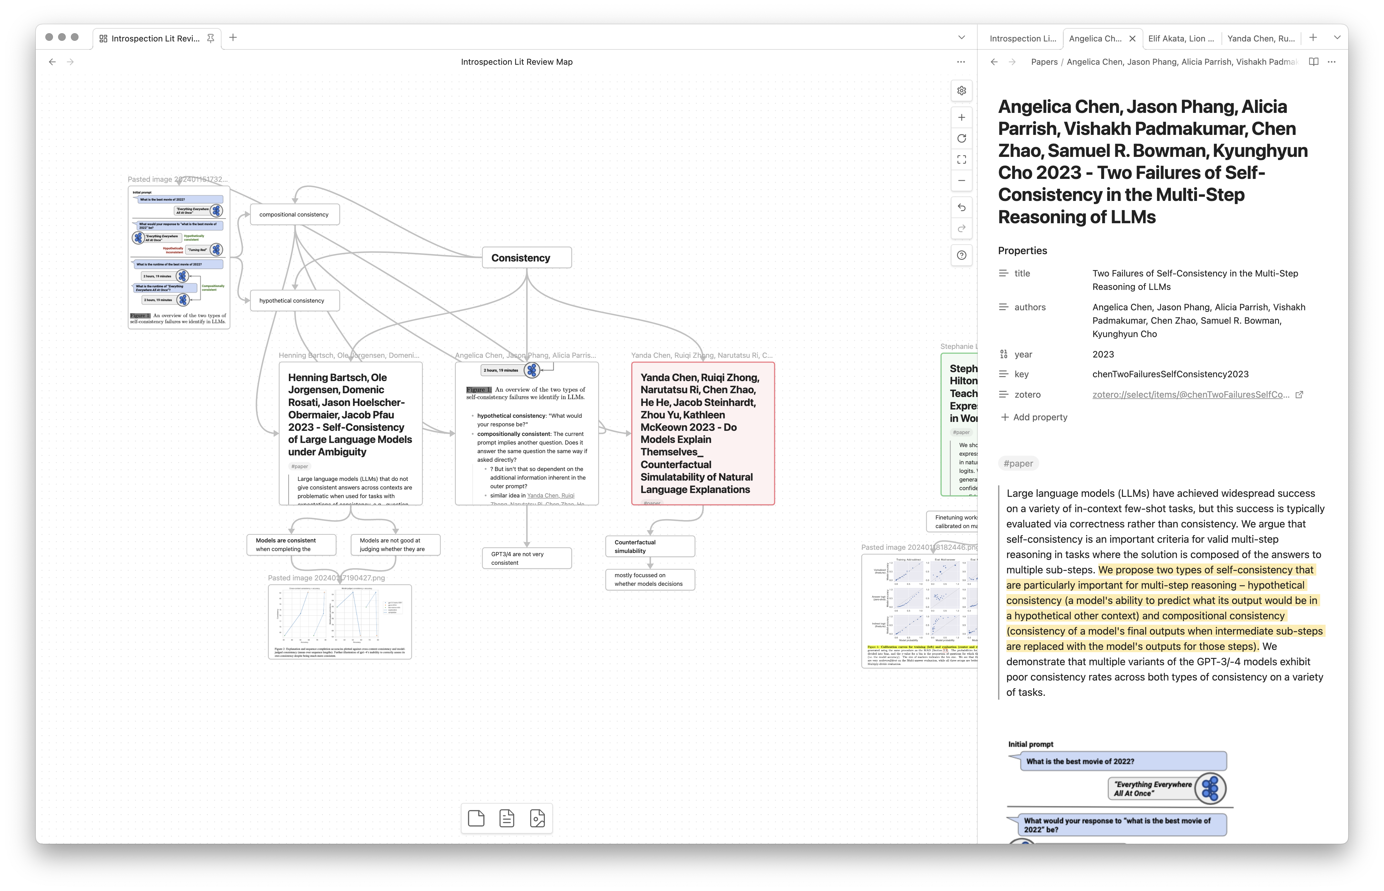Open the tab dropdown in the left window
This screenshot has height=891, width=1384.
961,37
